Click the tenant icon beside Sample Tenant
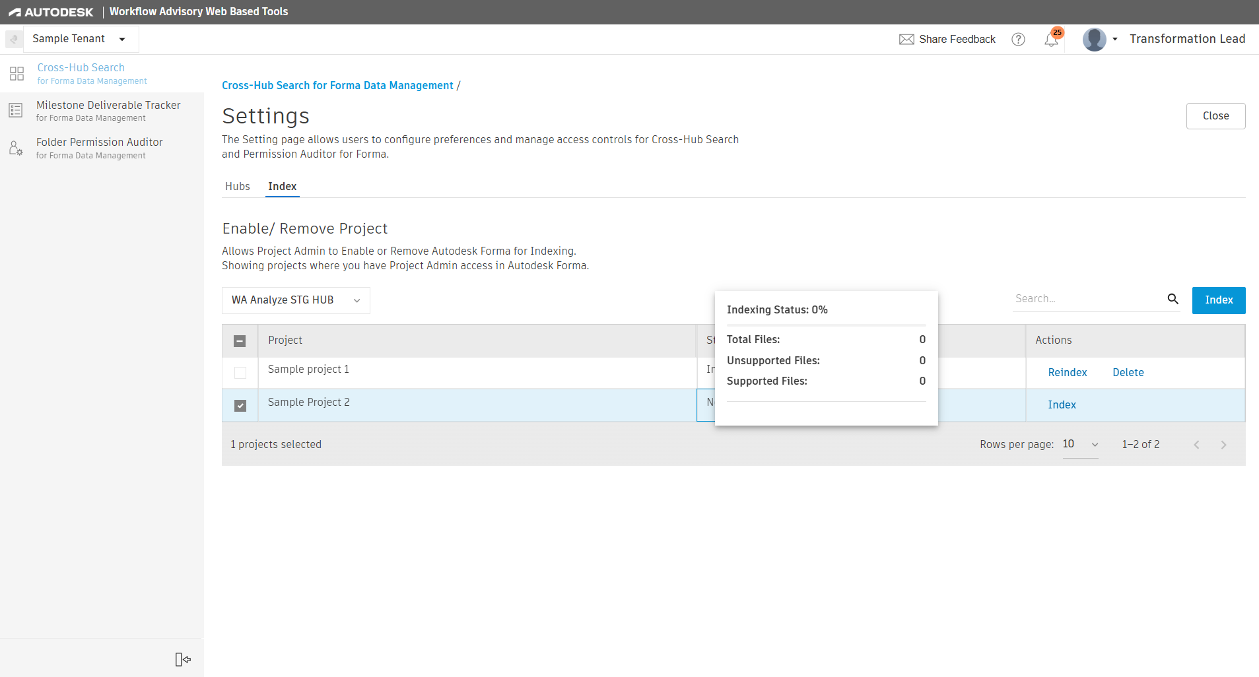This screenshot has height=677, width=1259. pyautogui.click(x=14, y=39)
